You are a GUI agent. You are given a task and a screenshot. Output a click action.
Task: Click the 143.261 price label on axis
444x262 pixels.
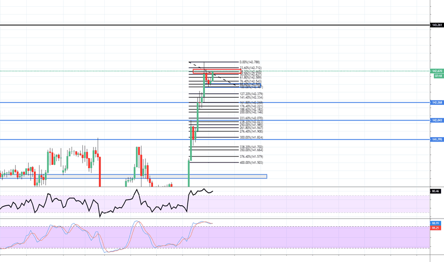pos(436,25)
